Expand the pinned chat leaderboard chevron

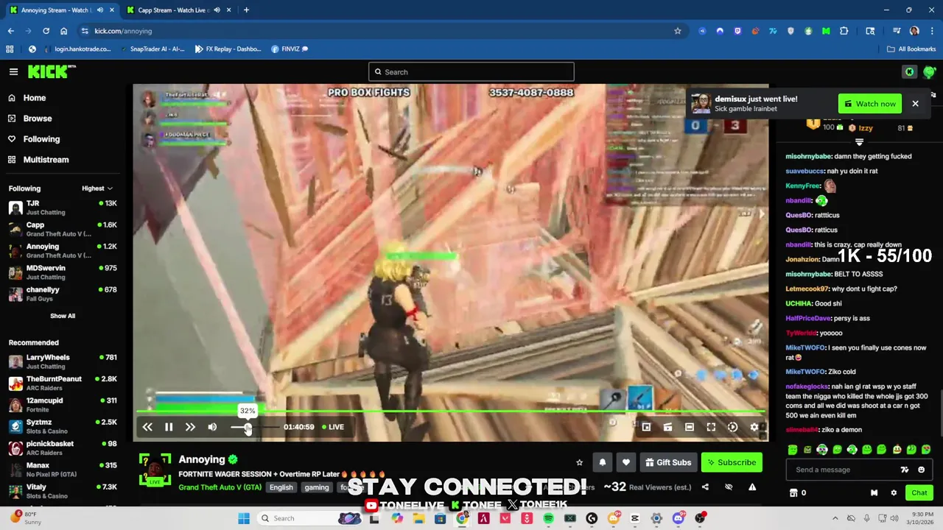tap(859, 143)
